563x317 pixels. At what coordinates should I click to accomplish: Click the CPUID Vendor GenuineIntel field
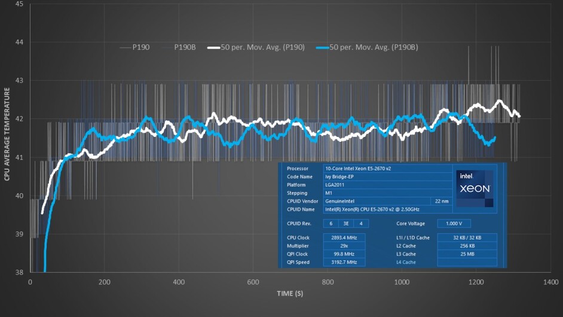click(376, 202)
